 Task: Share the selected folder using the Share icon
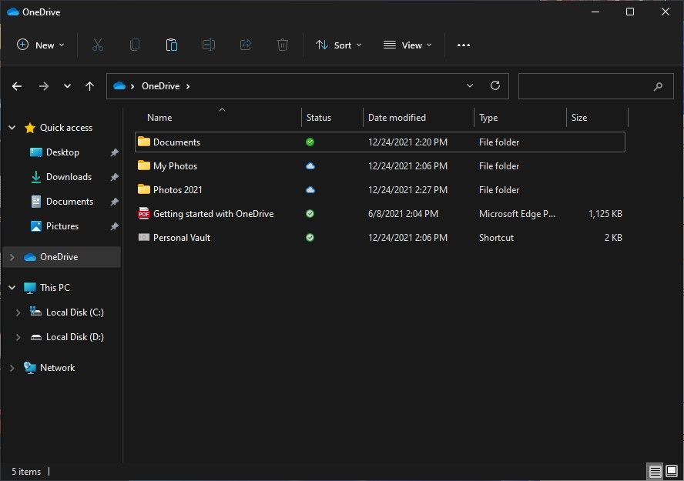pyautogui.click(x=246, y=45)
